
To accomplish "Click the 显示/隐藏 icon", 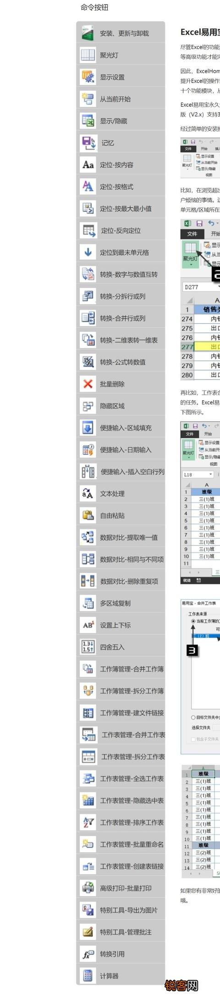I will pyautogui.click(x=88, y=121).
